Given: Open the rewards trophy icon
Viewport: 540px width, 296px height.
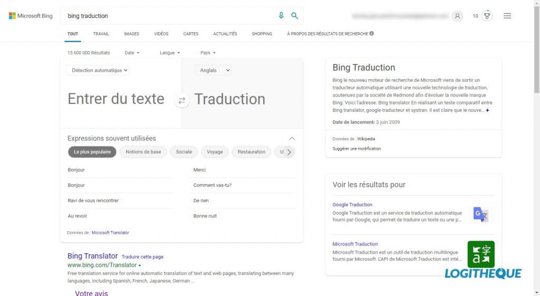Looking at the screenshot, I should (x=488, y=16).
